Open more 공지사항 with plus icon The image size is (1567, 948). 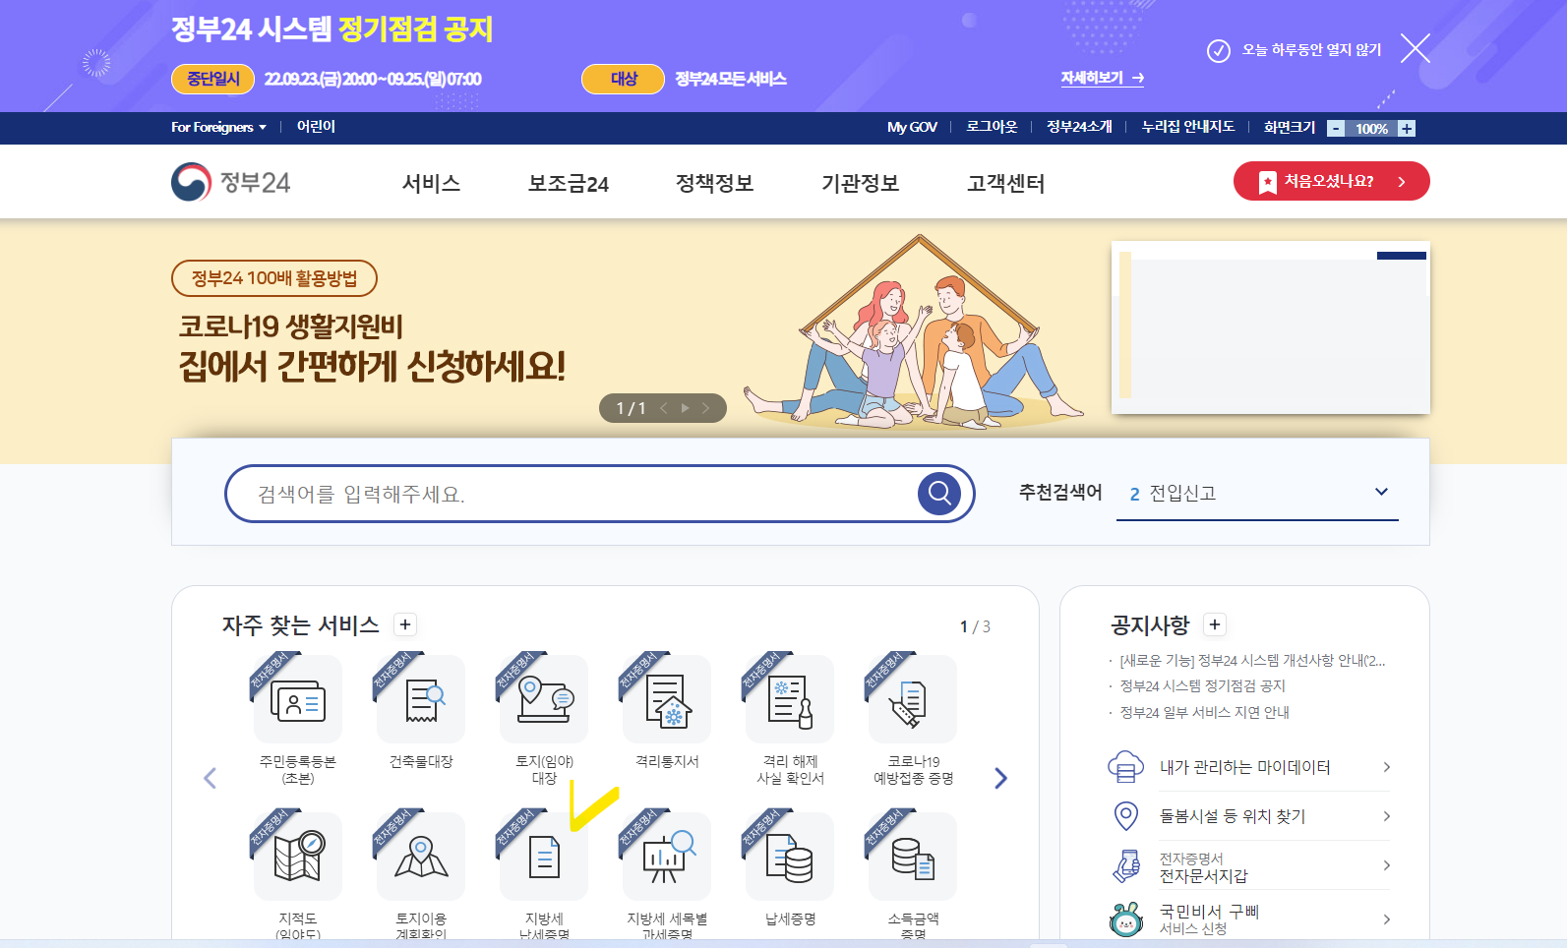(1215, 624)
